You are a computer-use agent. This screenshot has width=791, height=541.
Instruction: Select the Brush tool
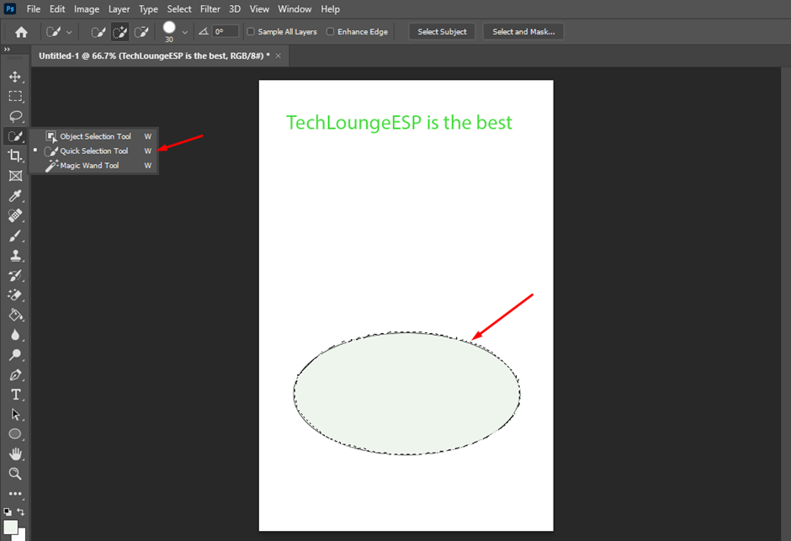coord(15,236)
